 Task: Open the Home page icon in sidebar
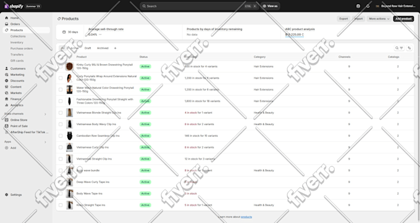click(x=6, y=18)
